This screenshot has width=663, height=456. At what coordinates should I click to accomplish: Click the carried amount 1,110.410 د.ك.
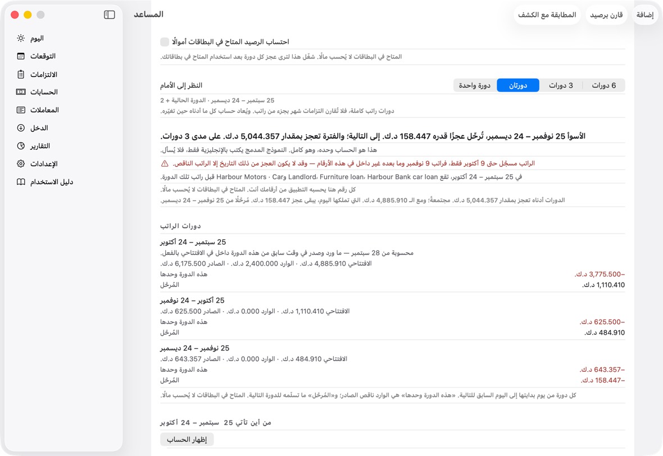[603, 285]
